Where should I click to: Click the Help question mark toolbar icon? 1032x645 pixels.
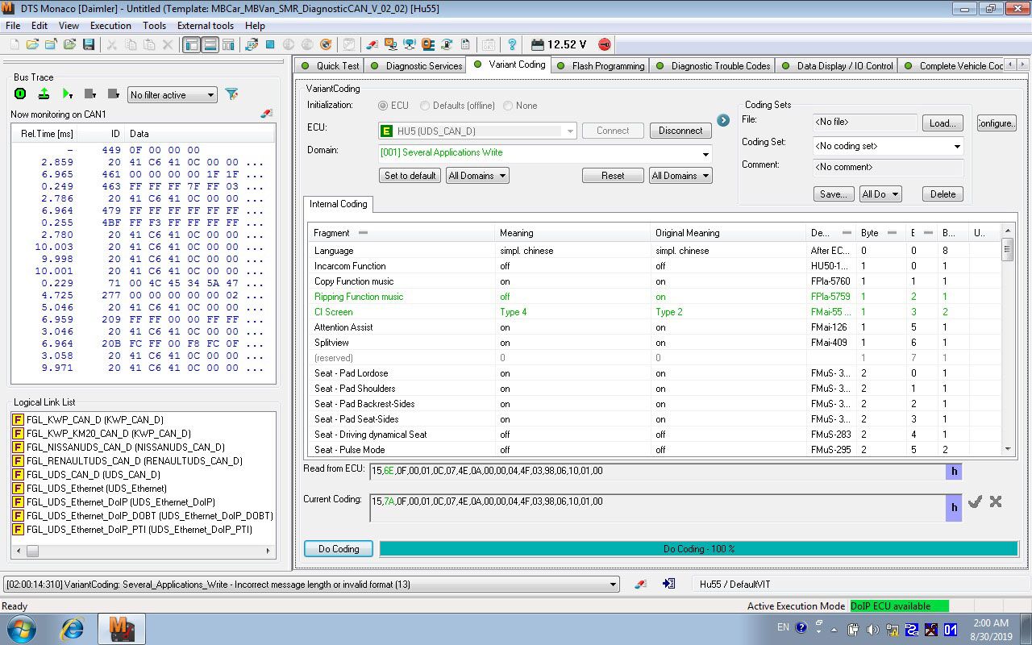[x=511, y=44]
